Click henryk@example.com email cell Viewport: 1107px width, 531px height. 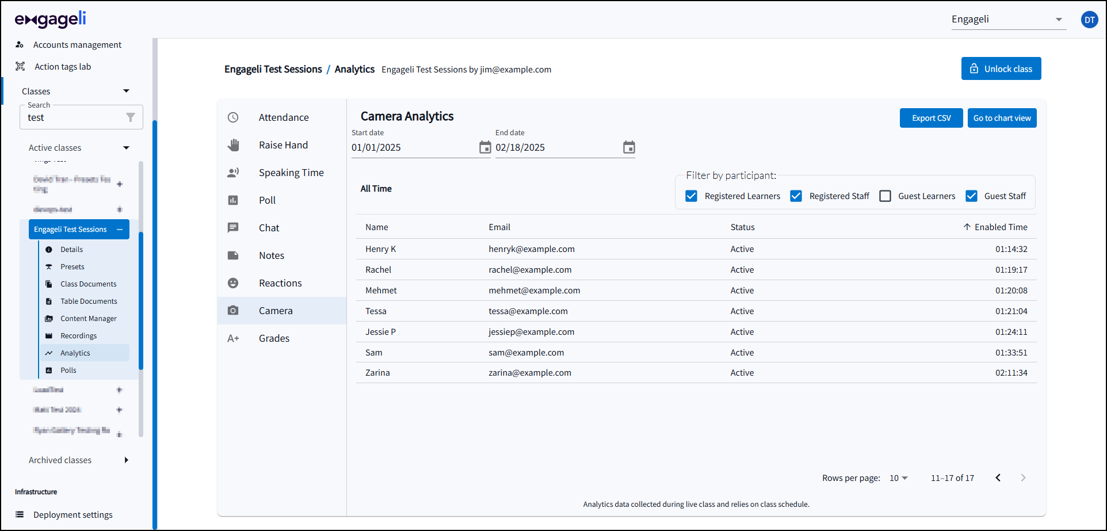[x=532, y=249]
